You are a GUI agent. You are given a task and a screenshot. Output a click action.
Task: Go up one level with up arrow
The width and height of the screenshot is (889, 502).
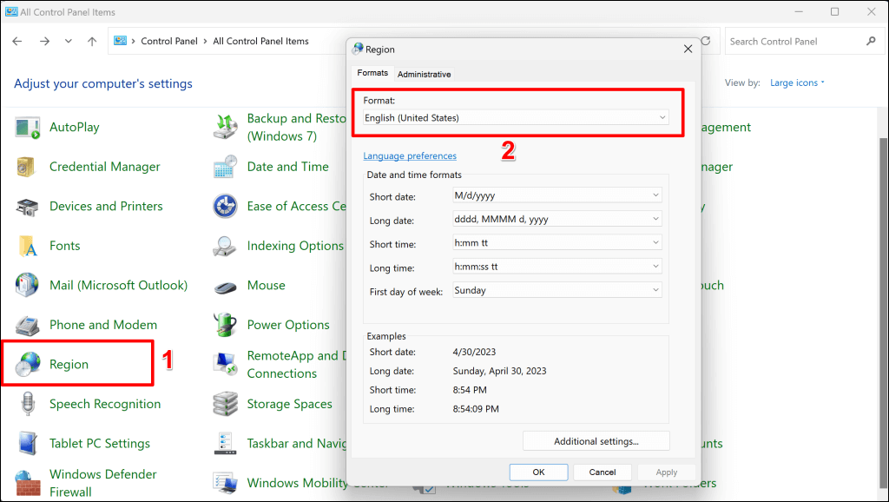tap(92, 41)
